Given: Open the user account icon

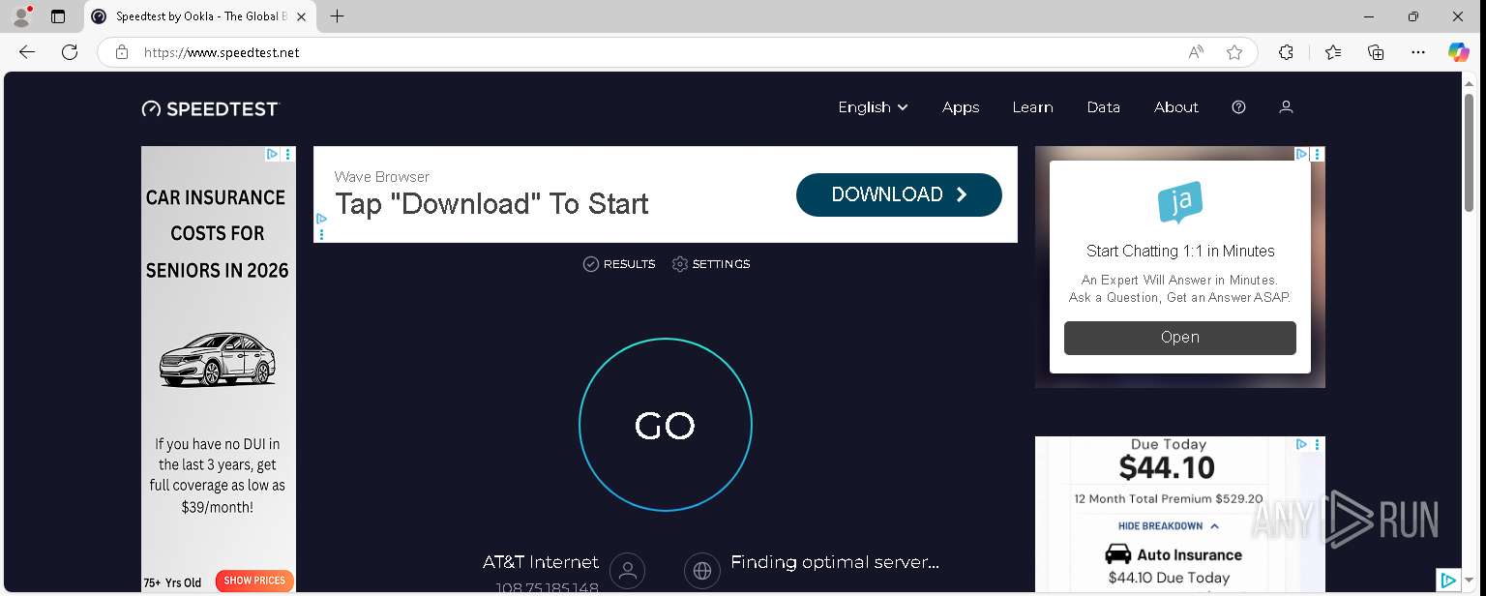Looking at the screenshot, I should point(1286,107).
